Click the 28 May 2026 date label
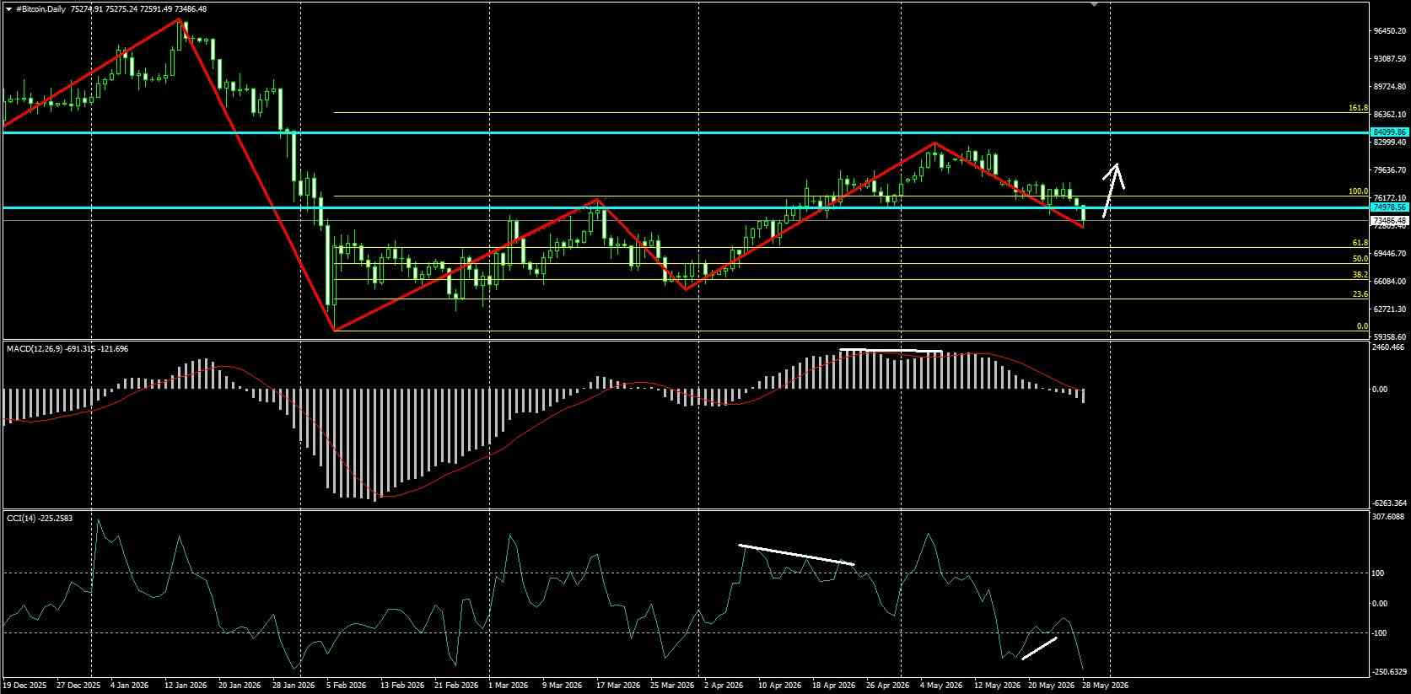 click(1107, 686)
